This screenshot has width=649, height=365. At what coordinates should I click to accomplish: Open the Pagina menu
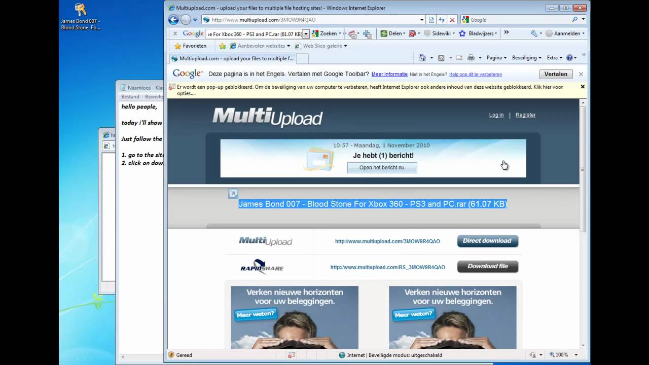click(496, 58)
